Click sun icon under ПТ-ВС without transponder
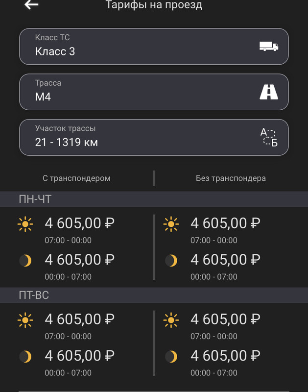The width and height of the screenshot is (308, 392). 171,320
